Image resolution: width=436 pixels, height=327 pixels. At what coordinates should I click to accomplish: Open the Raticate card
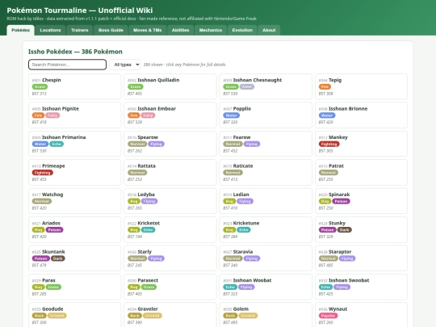[266, 173]
